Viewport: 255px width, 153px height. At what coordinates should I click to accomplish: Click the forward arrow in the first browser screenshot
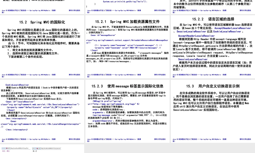coord(5,148)
